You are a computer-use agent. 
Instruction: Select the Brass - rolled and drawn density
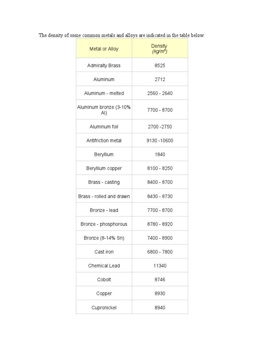(160, 196)
